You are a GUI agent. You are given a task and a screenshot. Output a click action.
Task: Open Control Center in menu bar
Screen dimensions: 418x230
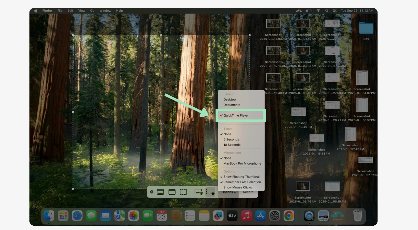pos(335,11)
